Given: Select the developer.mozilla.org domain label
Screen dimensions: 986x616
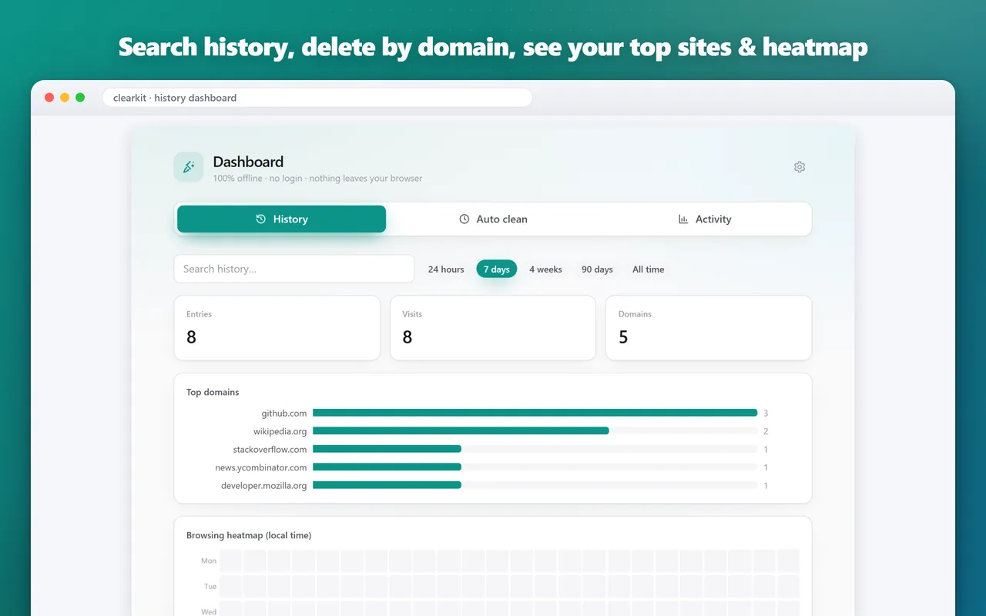Looking at the screenshot, I should click(x=264, y=486).
